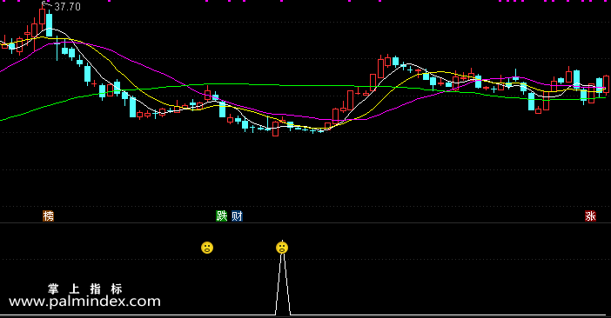Select the lowest hollow red candle on the chart

(276, 129)
